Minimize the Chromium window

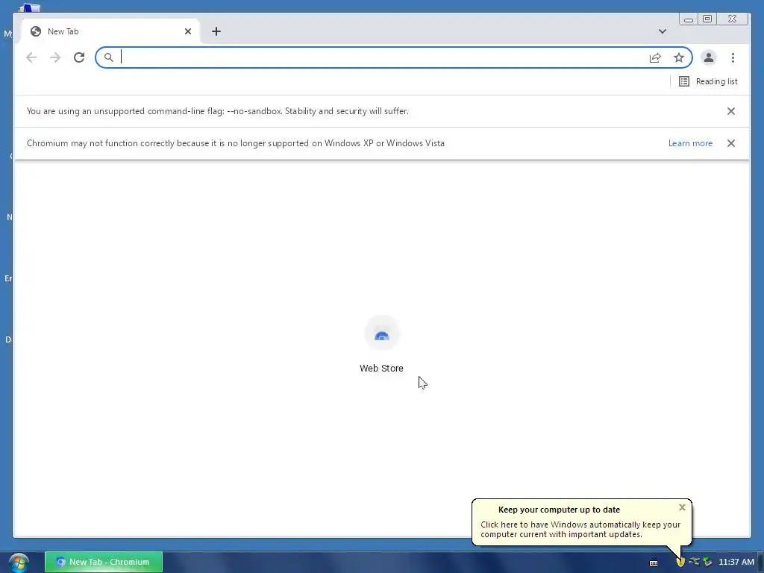(689, 19)
